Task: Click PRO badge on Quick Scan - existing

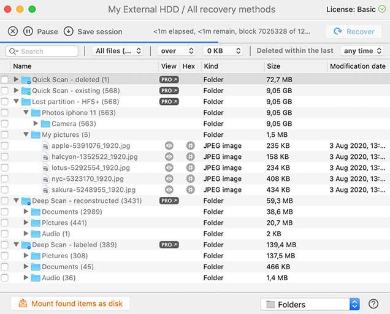Action: [169, 91]
